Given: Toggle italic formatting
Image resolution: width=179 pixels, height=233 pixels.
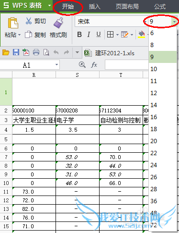Looking at the screenshot, I should pos(89,35).
